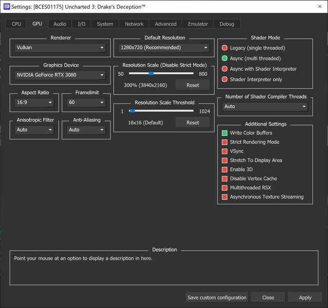Image resolution: width=328 pixels, height=308 pixels.
Task: Enable the VSync checkbox
Action: coord(233,151)
